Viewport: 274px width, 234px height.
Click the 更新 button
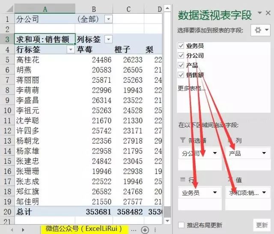tap(262, 225)
